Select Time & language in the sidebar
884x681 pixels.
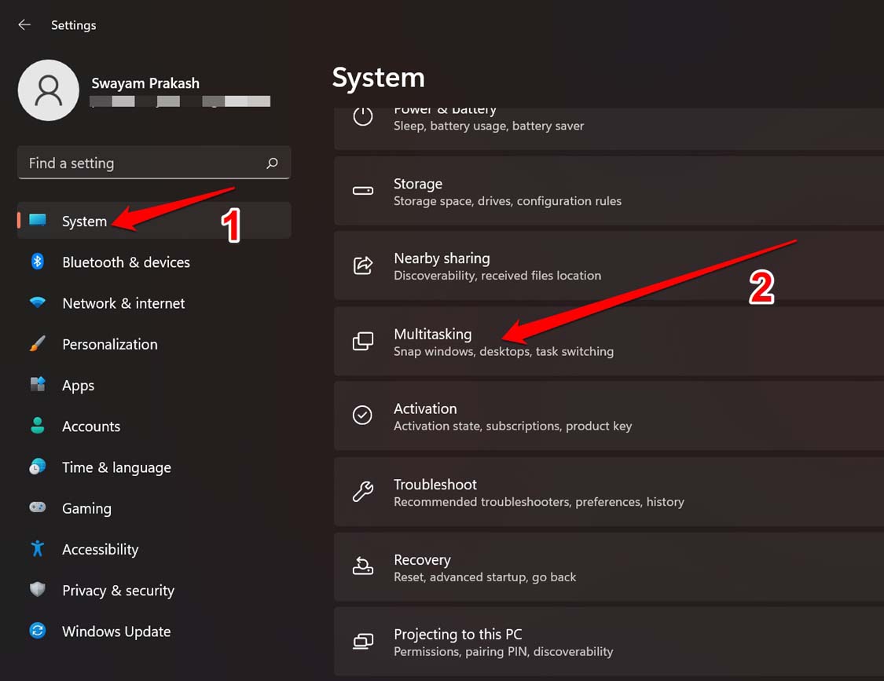coord(116,467)
